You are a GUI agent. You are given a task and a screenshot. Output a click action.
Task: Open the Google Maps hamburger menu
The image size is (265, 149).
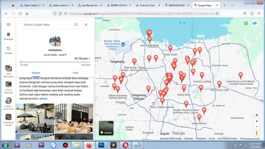[9, 25]
